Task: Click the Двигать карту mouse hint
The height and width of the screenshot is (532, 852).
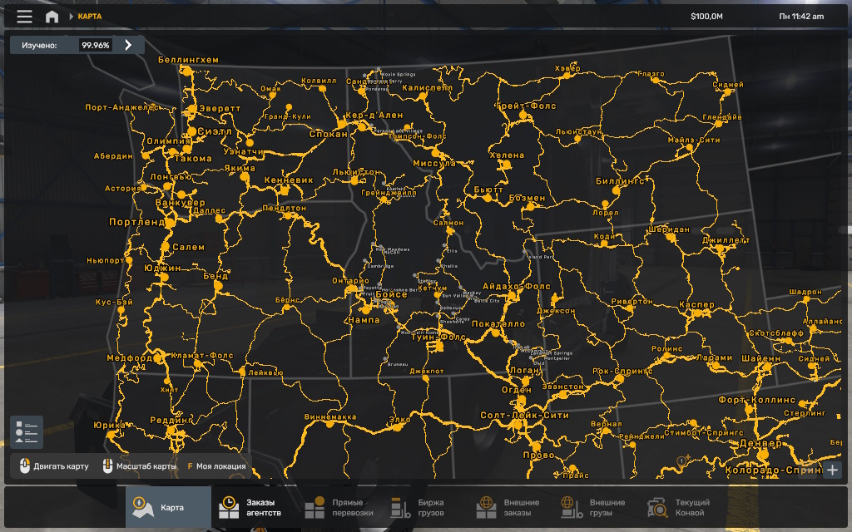Action: 53,466
